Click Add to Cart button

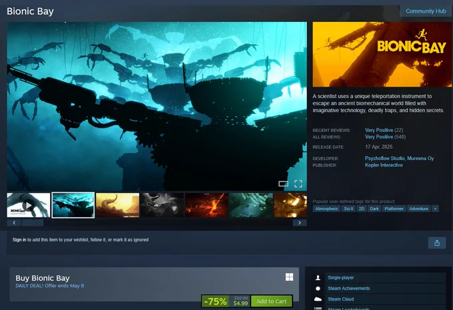click(x=271, y=301)
